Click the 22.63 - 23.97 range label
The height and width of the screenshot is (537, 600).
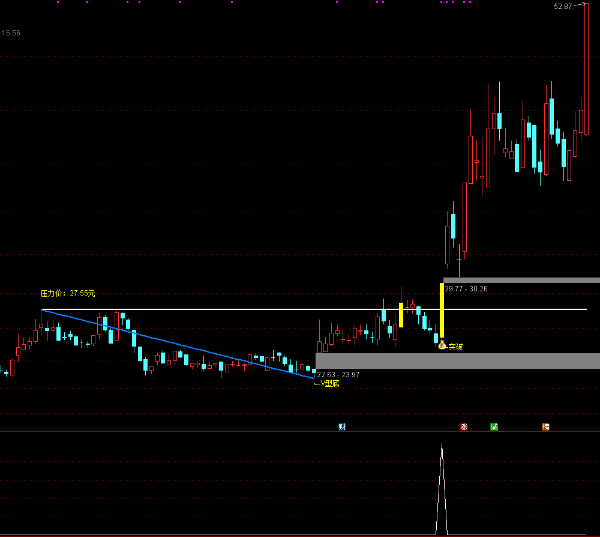tap(338, 375)
